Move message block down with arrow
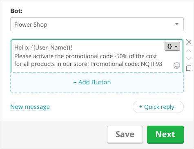Viewport: 194px width, 149px height. point(189,59)
